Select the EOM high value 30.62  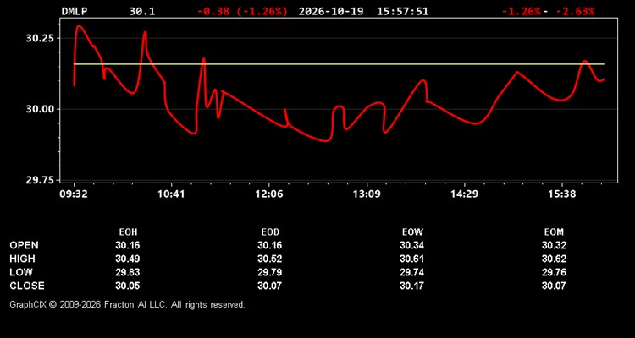pos(554,259)
